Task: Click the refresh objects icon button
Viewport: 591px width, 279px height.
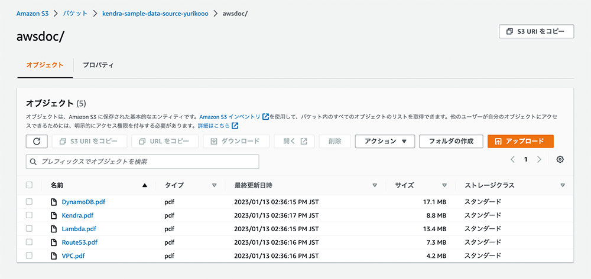Action: coord(37,142)
